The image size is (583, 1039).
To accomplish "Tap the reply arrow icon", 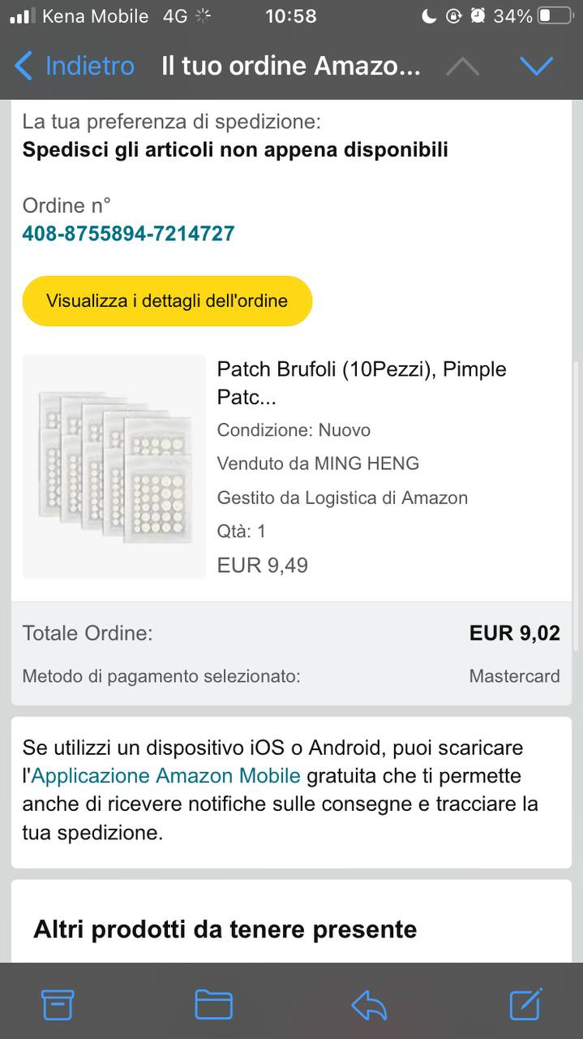I will point(369,1006).
